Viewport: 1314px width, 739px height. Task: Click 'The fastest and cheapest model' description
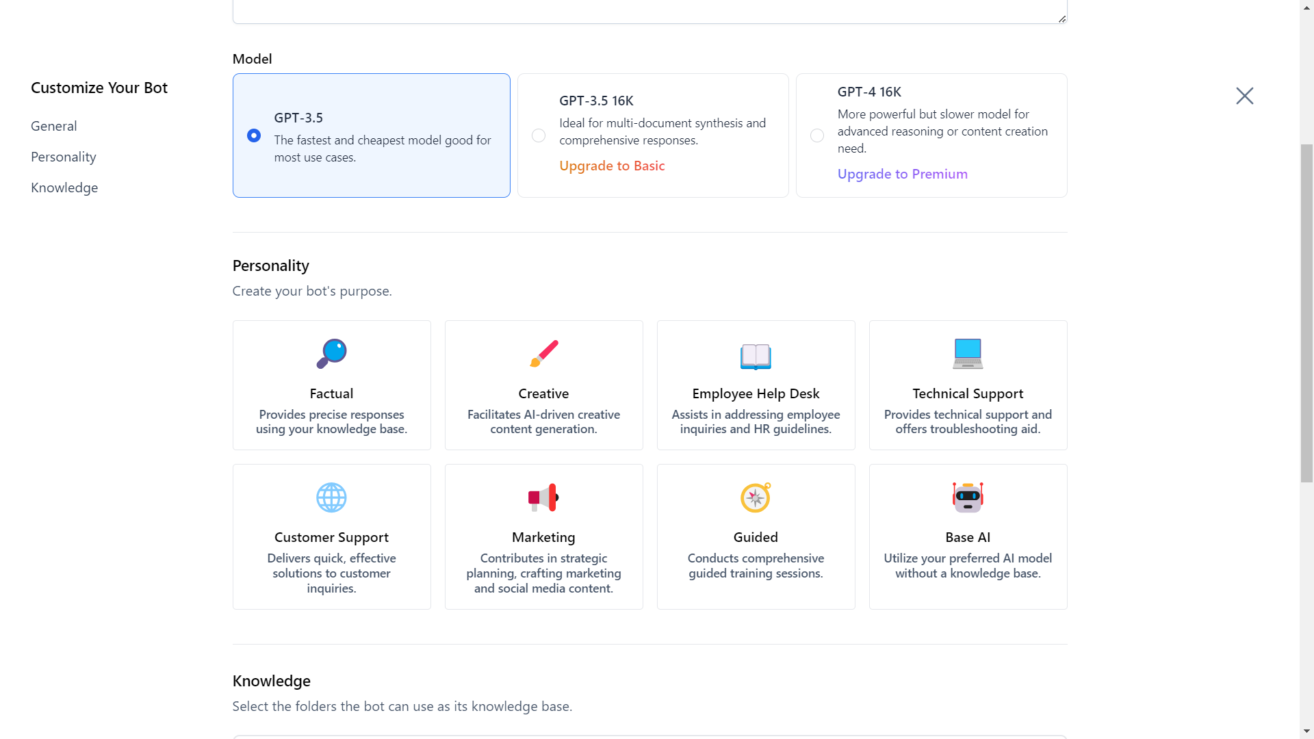(383, 148)
